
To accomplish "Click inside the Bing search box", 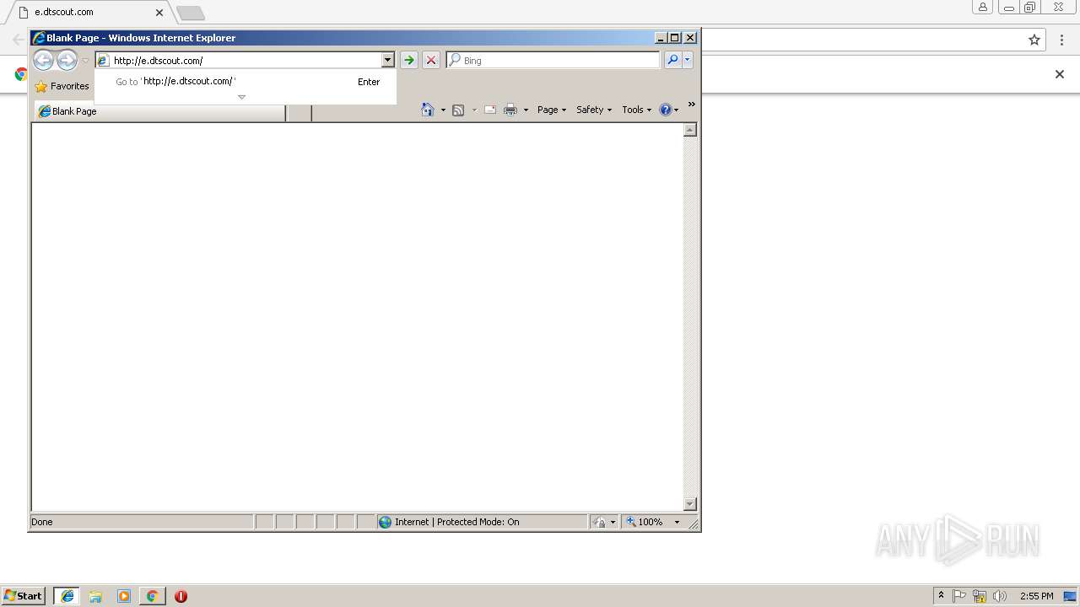I will point(559,61).
